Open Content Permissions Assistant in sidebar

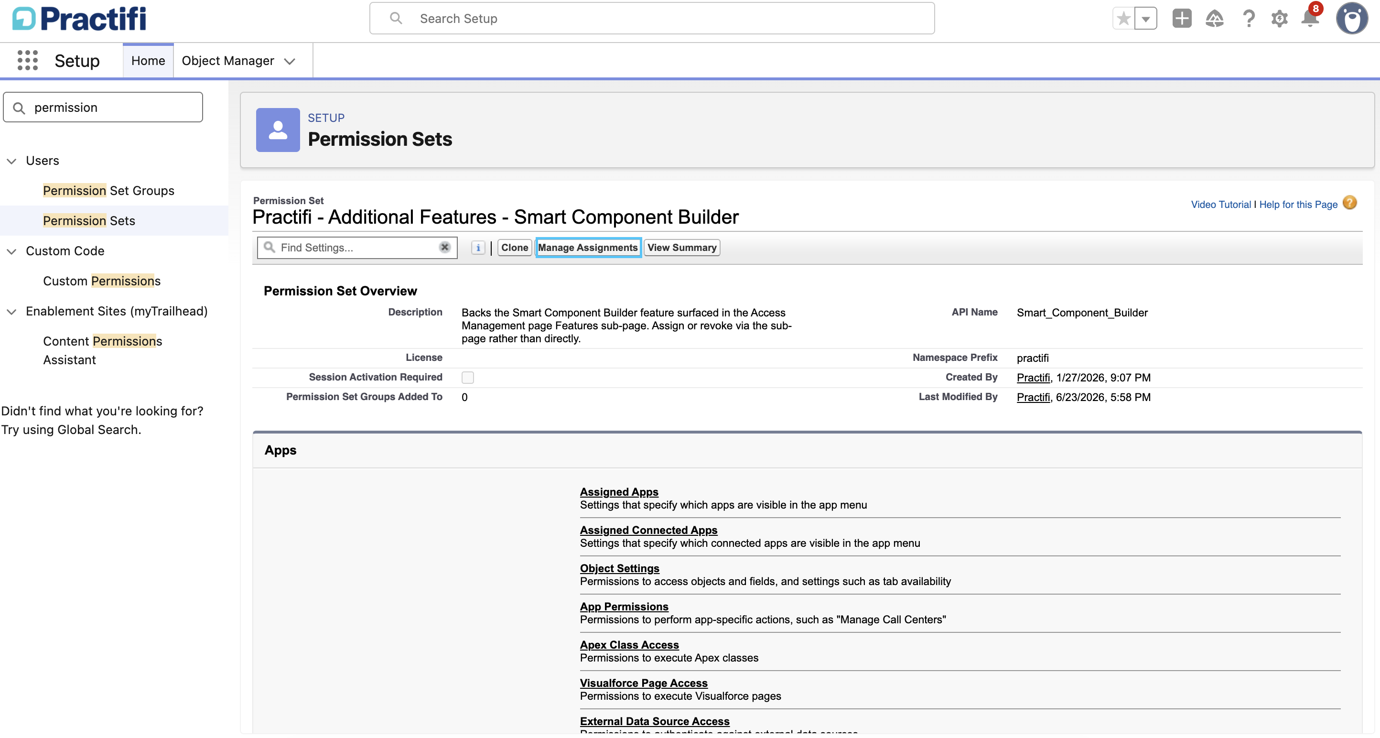point(102,350)
